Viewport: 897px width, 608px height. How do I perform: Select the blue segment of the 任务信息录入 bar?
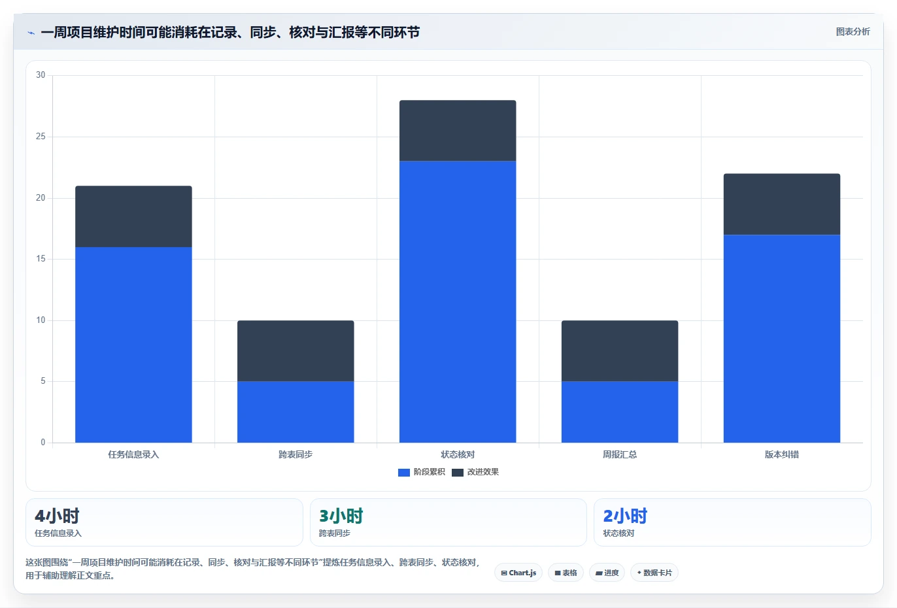[133, 345]
